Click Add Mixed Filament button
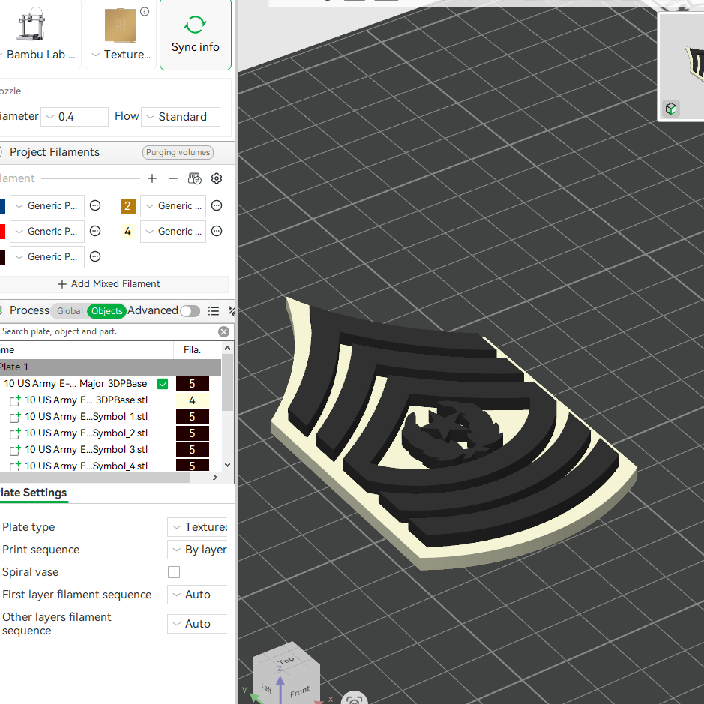Image resolution: width=704 pixels, height=704 pixels. pyautogui.click(x=110, y=284)
